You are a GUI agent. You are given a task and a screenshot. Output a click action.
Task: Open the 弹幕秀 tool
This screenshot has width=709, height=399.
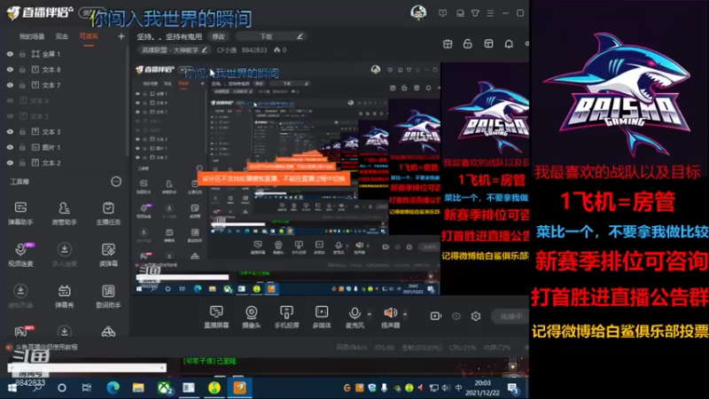64,296
